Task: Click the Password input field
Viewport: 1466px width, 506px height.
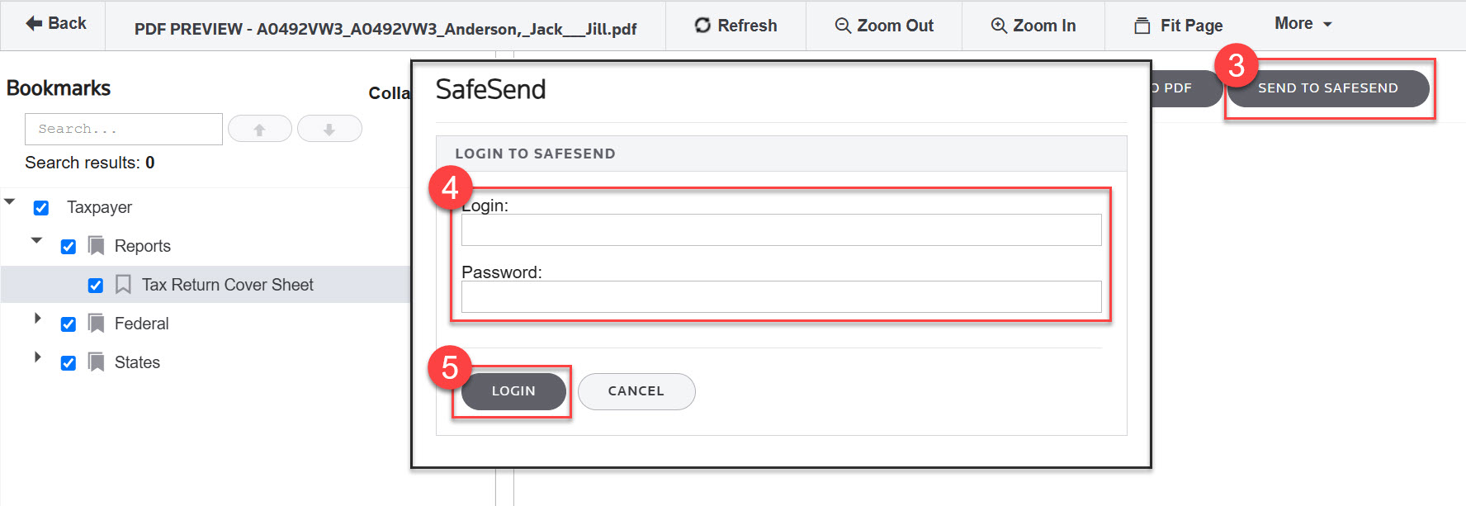Action: [x=781, y=296]
